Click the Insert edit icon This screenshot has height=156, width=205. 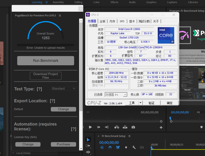coord(117,127)
